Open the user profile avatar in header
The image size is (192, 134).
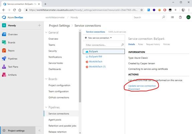pos(188,17)
